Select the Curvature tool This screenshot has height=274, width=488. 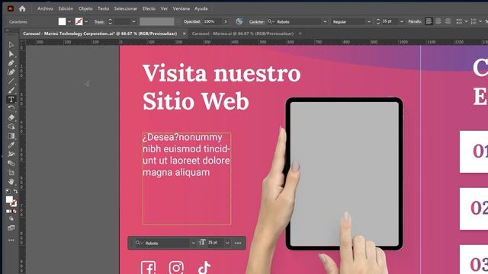click(x=11, y=72)
